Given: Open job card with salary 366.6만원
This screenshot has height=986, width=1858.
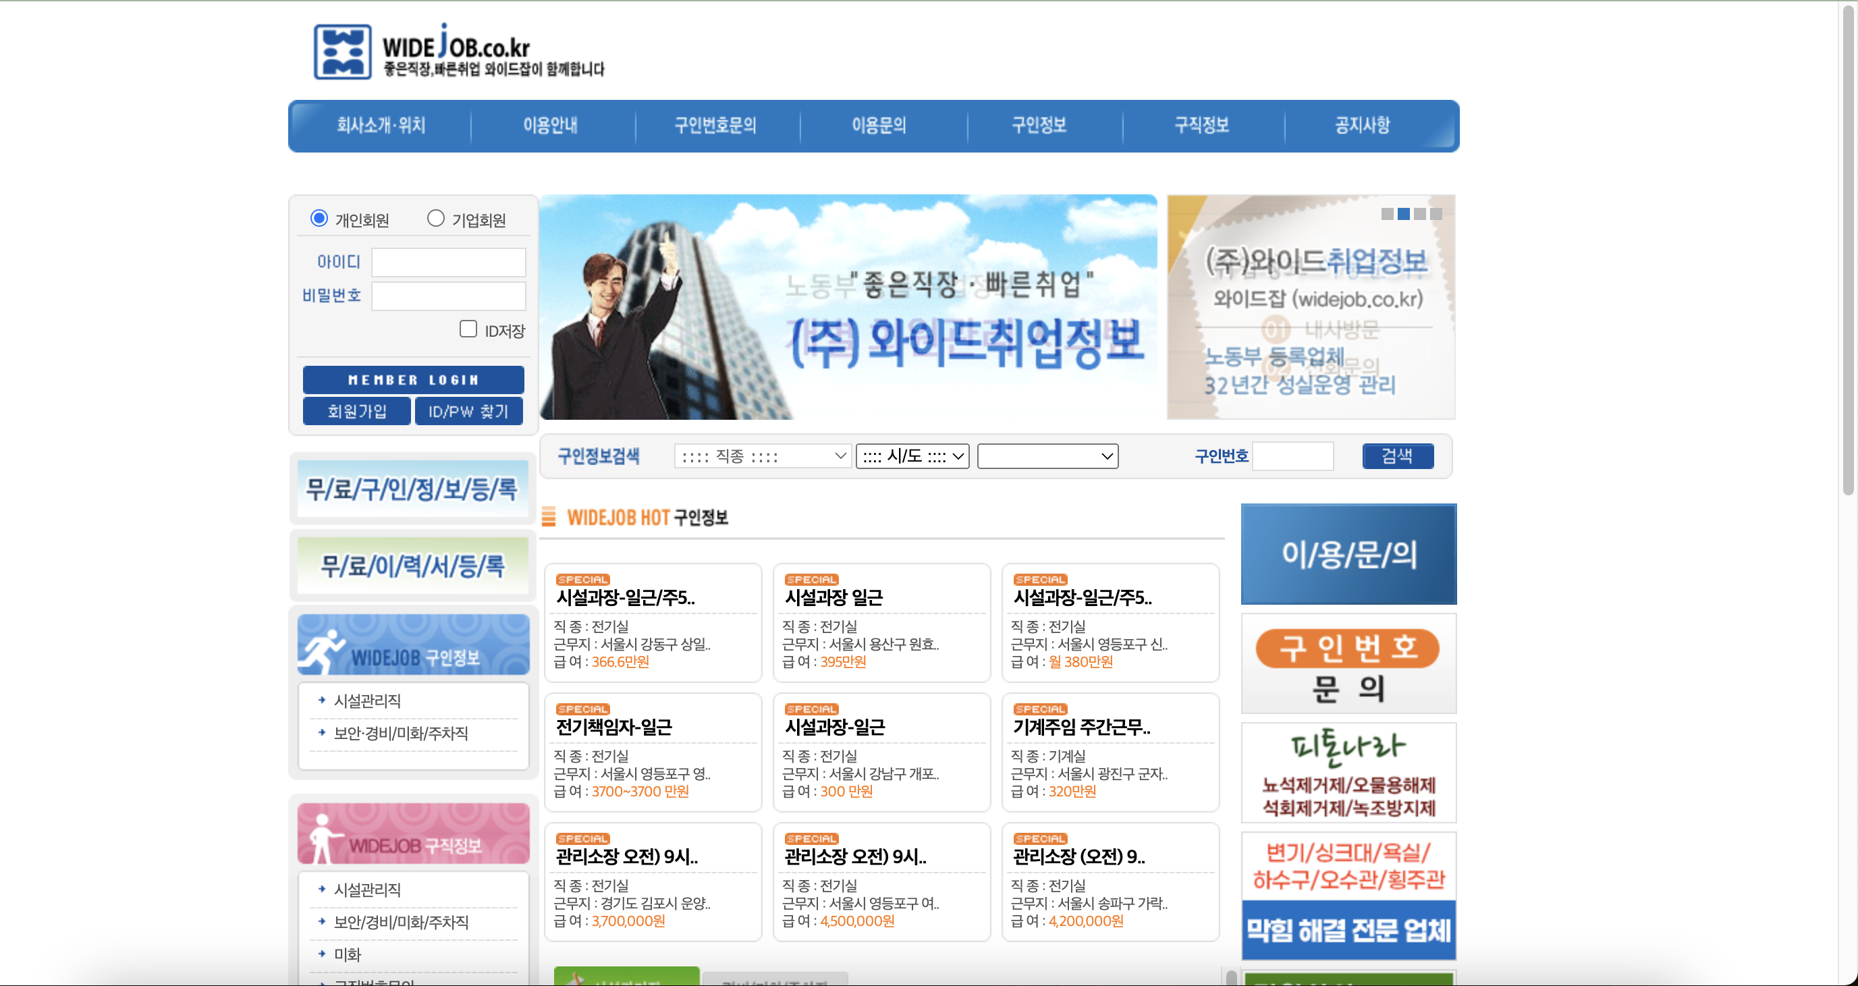Looking at the screenshot, I should pyautogui.click(x=653, y=622).
